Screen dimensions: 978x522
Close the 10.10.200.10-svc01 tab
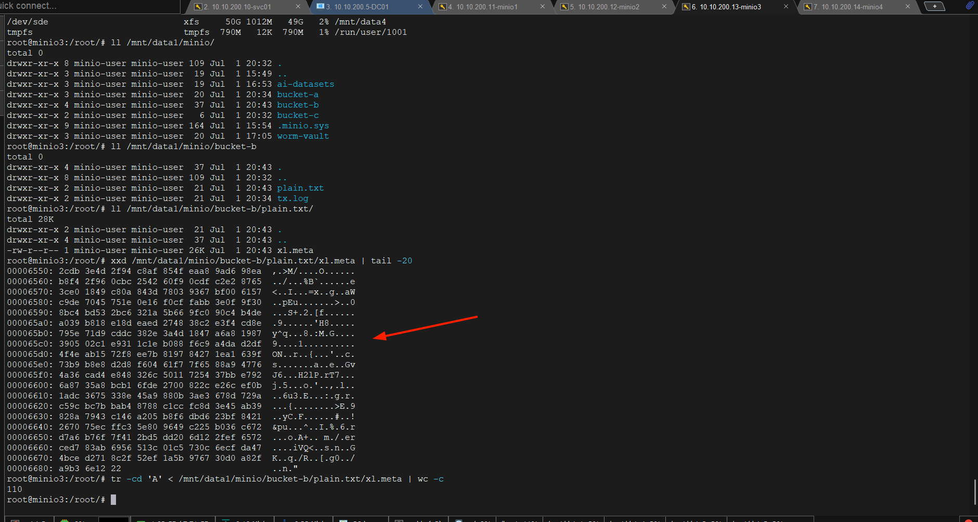298,7
